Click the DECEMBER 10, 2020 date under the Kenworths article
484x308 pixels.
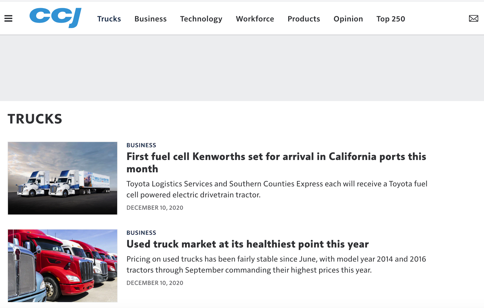coord(155,208)
